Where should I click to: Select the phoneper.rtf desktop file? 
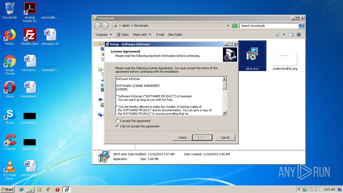(50, 37)
